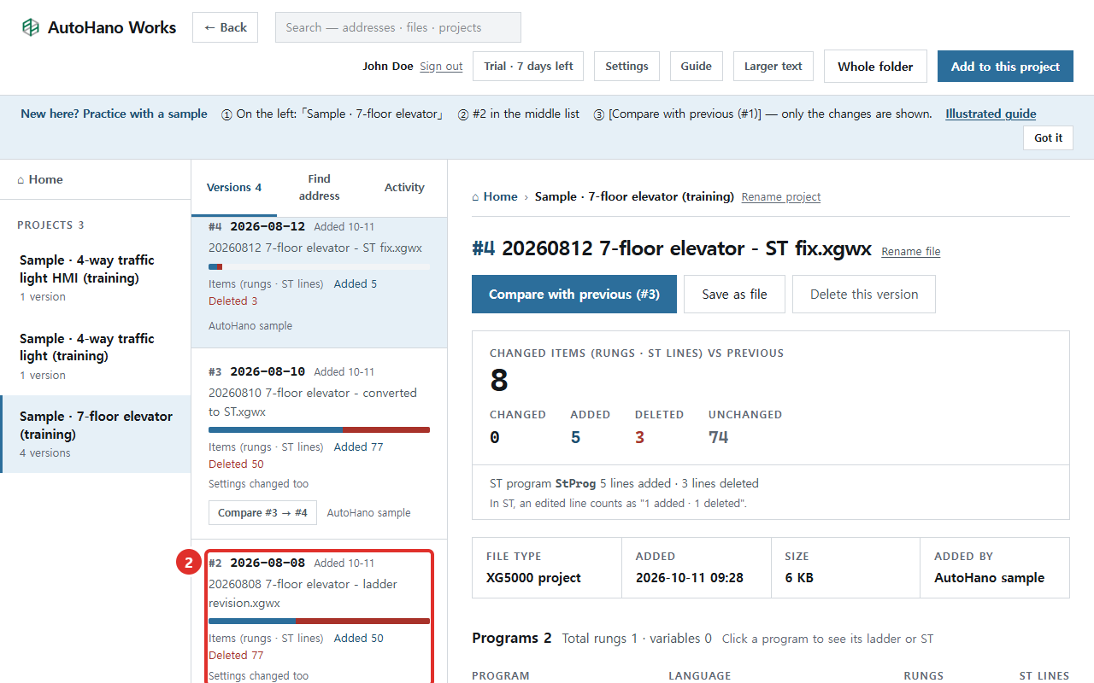Screen dimensions: 1094x683
Task: Switch to the Activity tab
Action: 404,187
